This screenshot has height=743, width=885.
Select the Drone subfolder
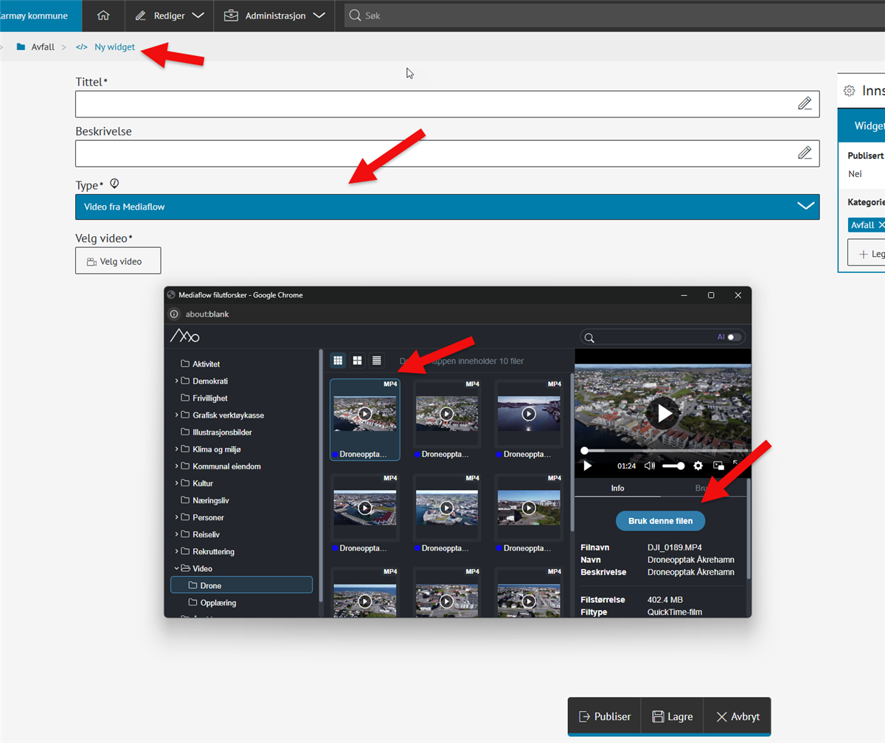pyautogui.click(x=241, y=585)
